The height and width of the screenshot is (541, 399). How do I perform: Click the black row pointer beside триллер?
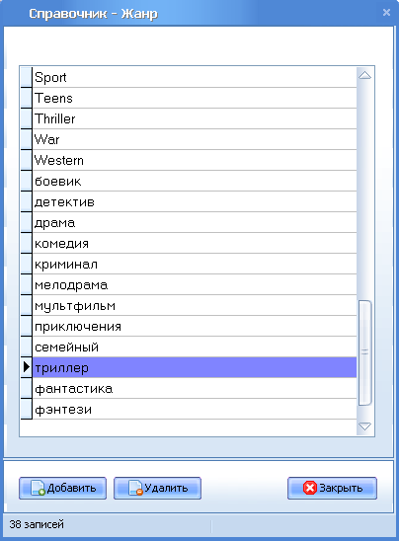(x=27, y=367)
